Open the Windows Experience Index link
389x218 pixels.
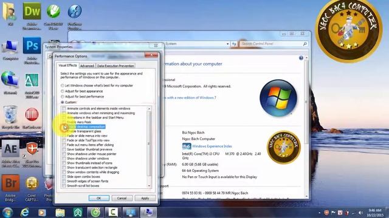click(212, 147)
